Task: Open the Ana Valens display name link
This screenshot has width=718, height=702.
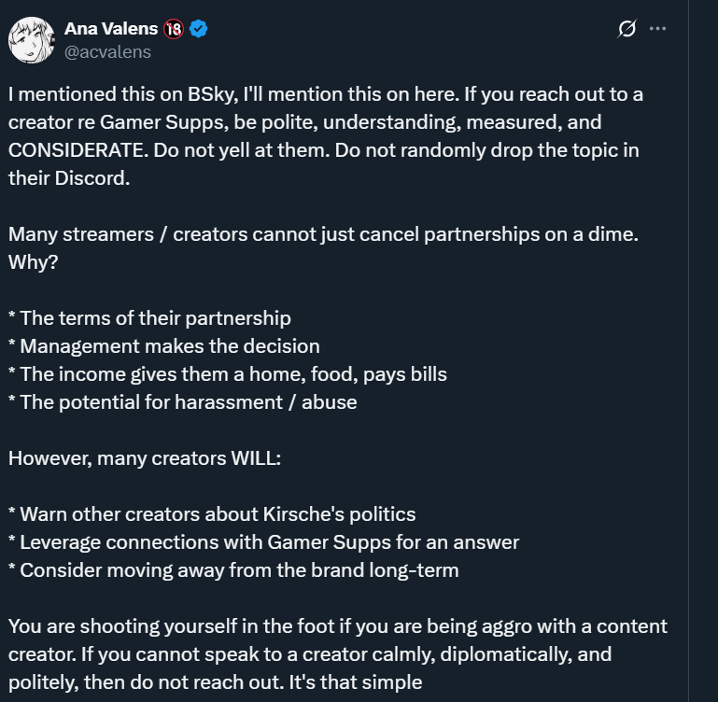Action: 111,29
